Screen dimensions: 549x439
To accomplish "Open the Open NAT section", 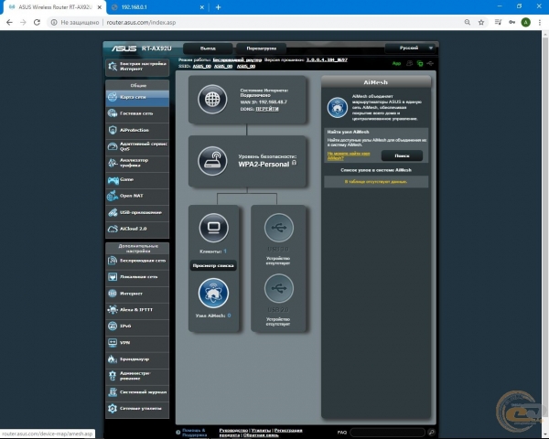I will point(137,196).
